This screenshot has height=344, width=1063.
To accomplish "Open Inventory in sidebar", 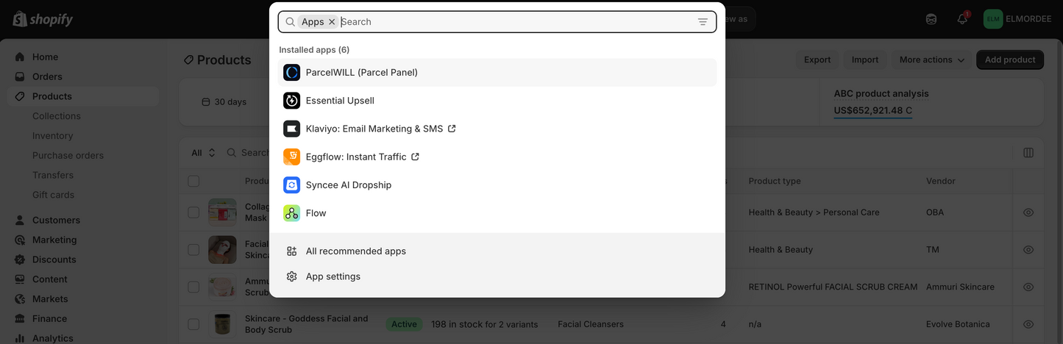I will tap(52, 136).
